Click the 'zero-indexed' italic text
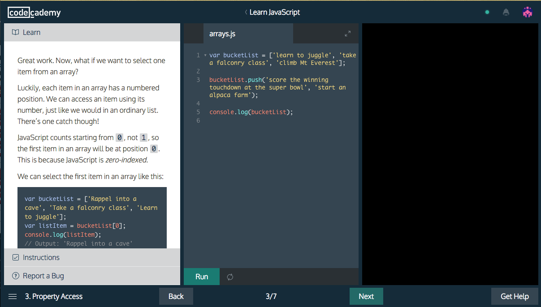 126,160
